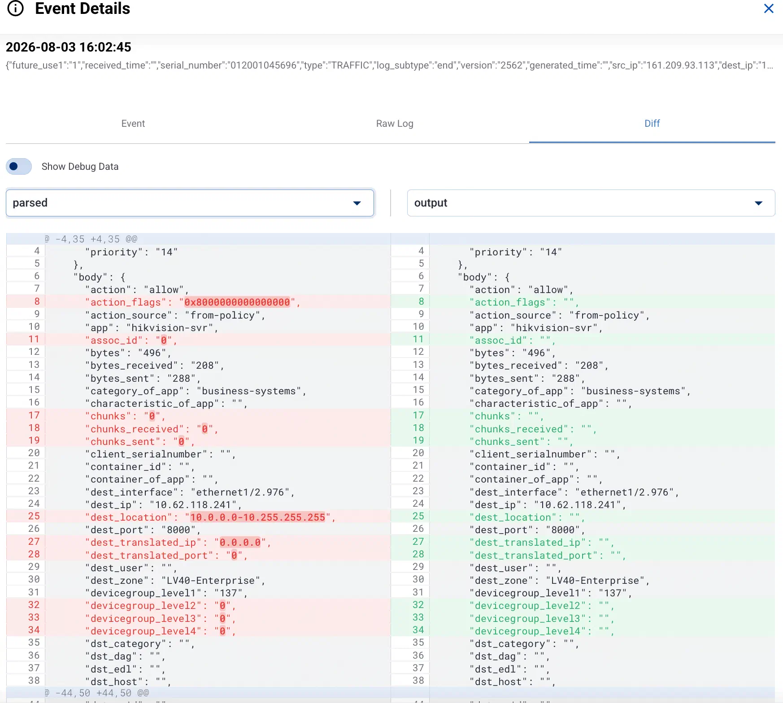Switch to the Raw Log tab
This screenshot has height=703, width=783.
click(395, 123)
